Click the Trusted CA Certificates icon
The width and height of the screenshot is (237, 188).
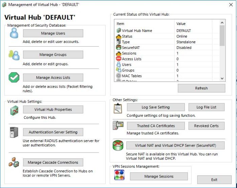point(117,126)
